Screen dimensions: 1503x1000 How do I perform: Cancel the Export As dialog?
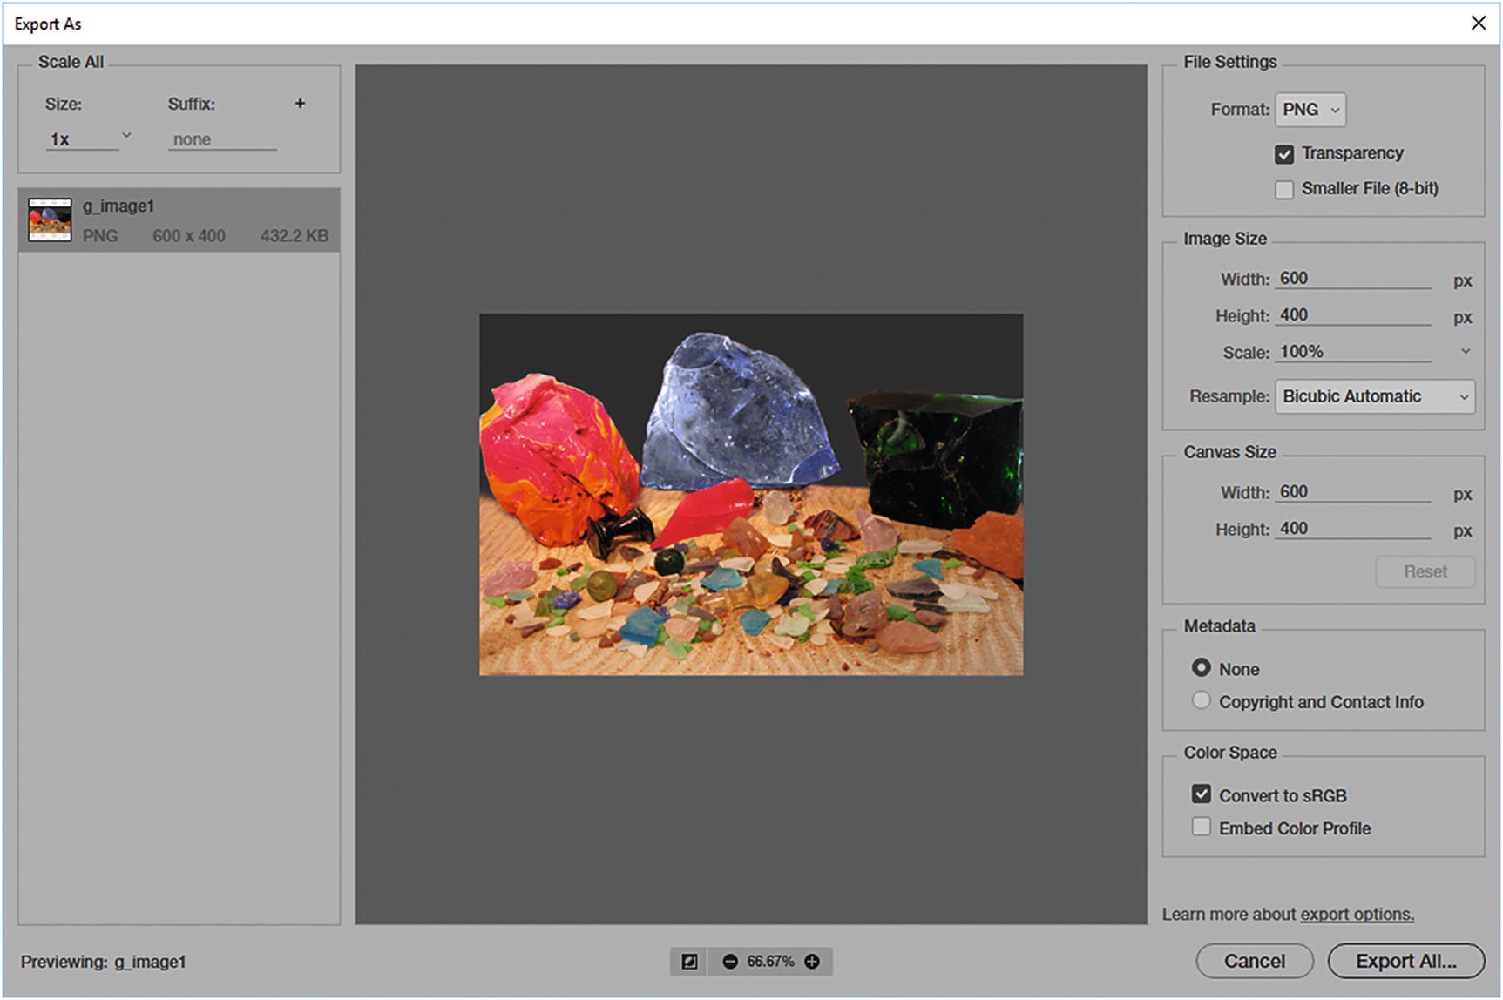pyautogui.click(x=1255, y=961)
